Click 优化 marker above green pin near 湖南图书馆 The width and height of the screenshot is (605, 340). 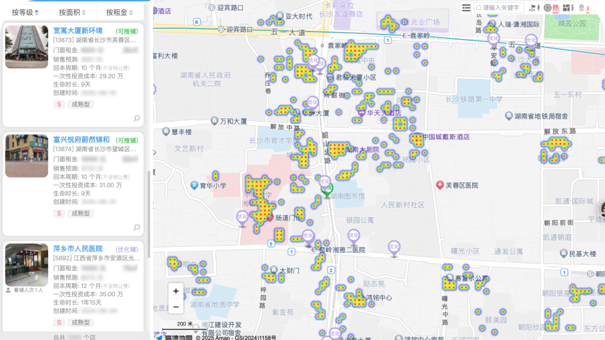pos(325,181)
